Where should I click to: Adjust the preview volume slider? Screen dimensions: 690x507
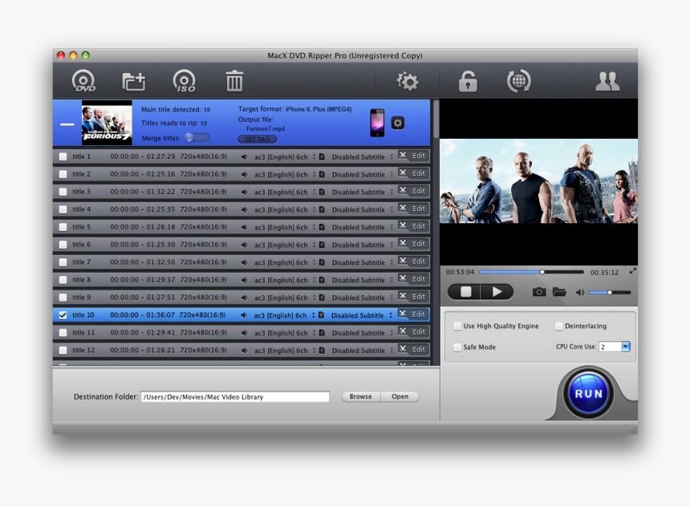[610, 292]
